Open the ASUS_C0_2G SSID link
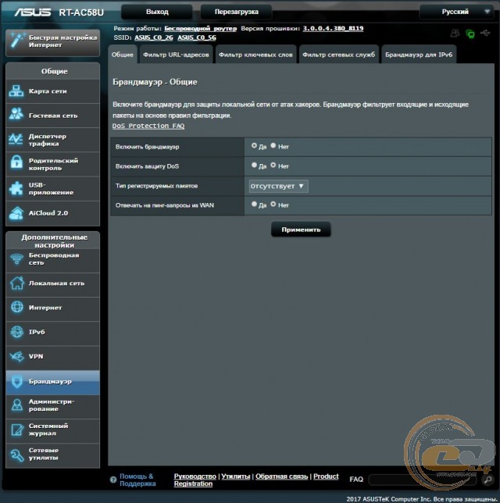The width and height of the screenshot is (500, 503). [x=154, y=37]
